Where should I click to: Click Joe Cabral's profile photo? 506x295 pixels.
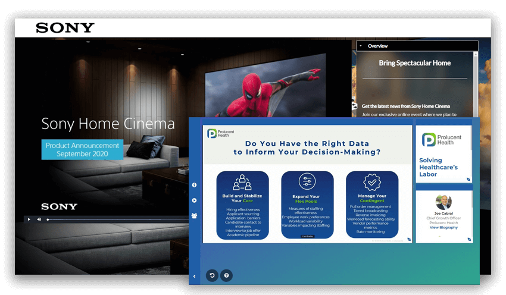coord(443,202)
